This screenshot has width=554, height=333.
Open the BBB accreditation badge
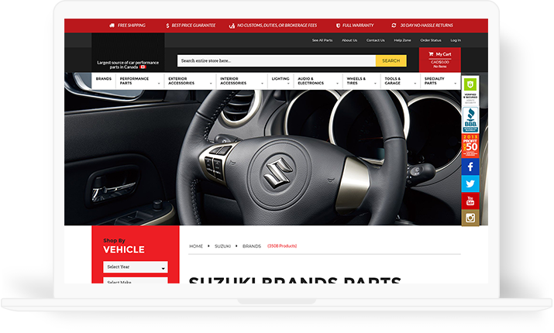[x=470, y=120]
